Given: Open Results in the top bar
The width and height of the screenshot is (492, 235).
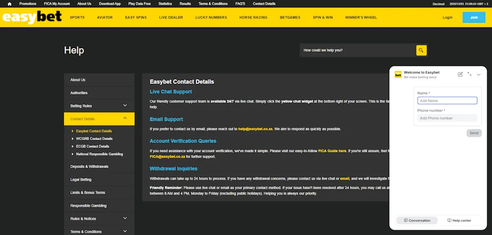Looking at the screenshot, I should coord(185,4).
